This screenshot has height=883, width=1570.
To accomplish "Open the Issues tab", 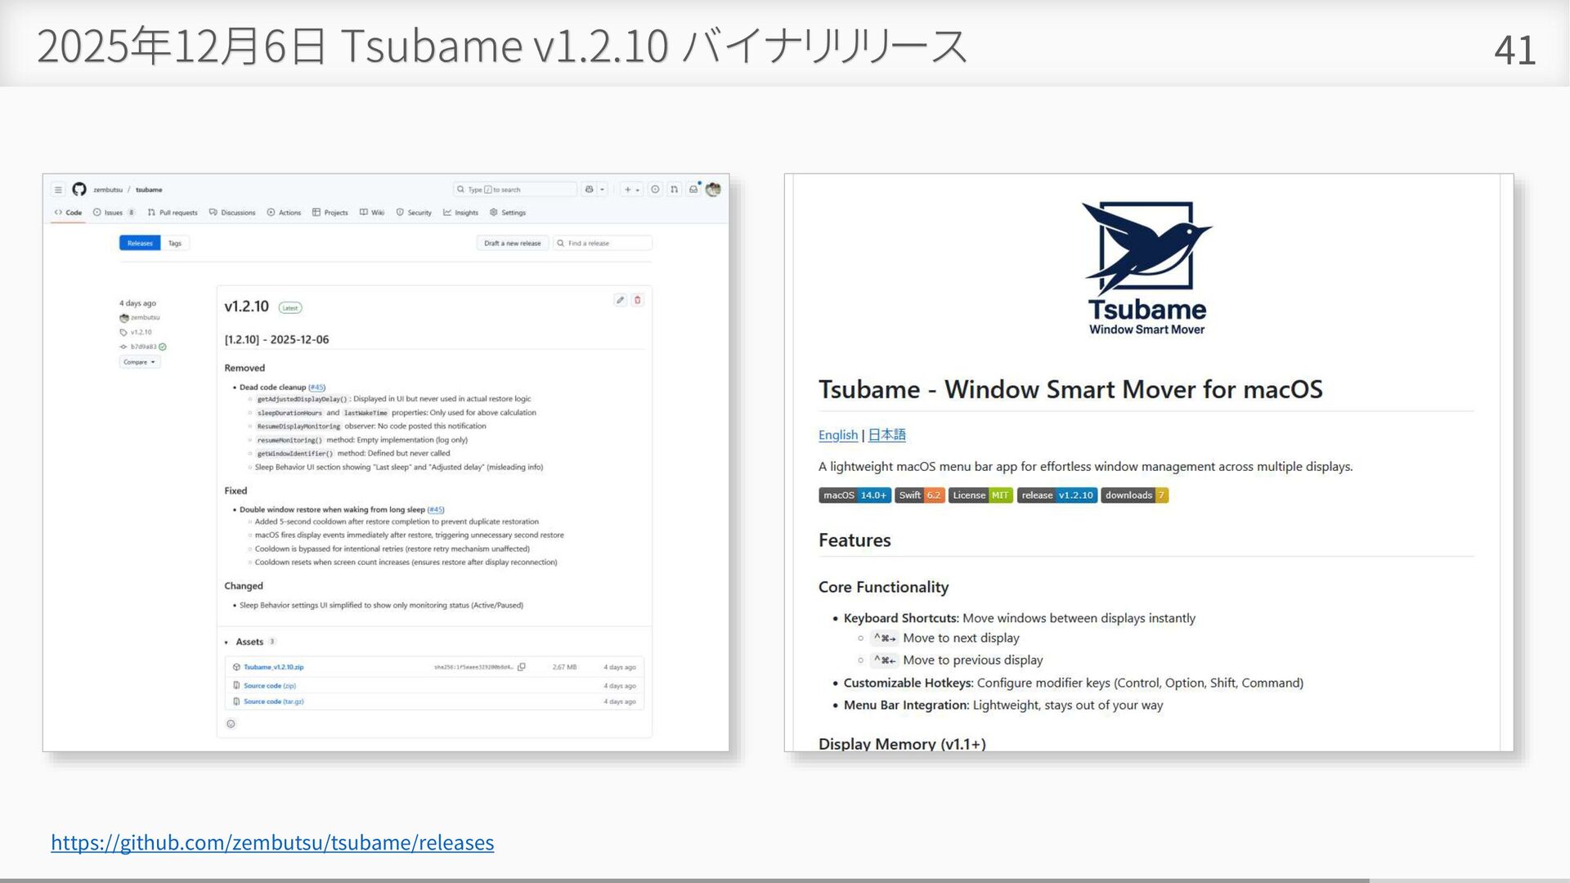I will click(113, 213).
